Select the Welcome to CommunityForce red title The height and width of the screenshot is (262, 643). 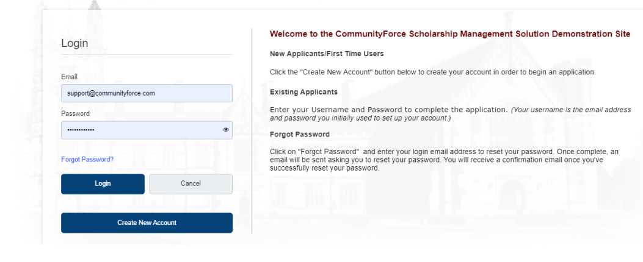[450, 34]
